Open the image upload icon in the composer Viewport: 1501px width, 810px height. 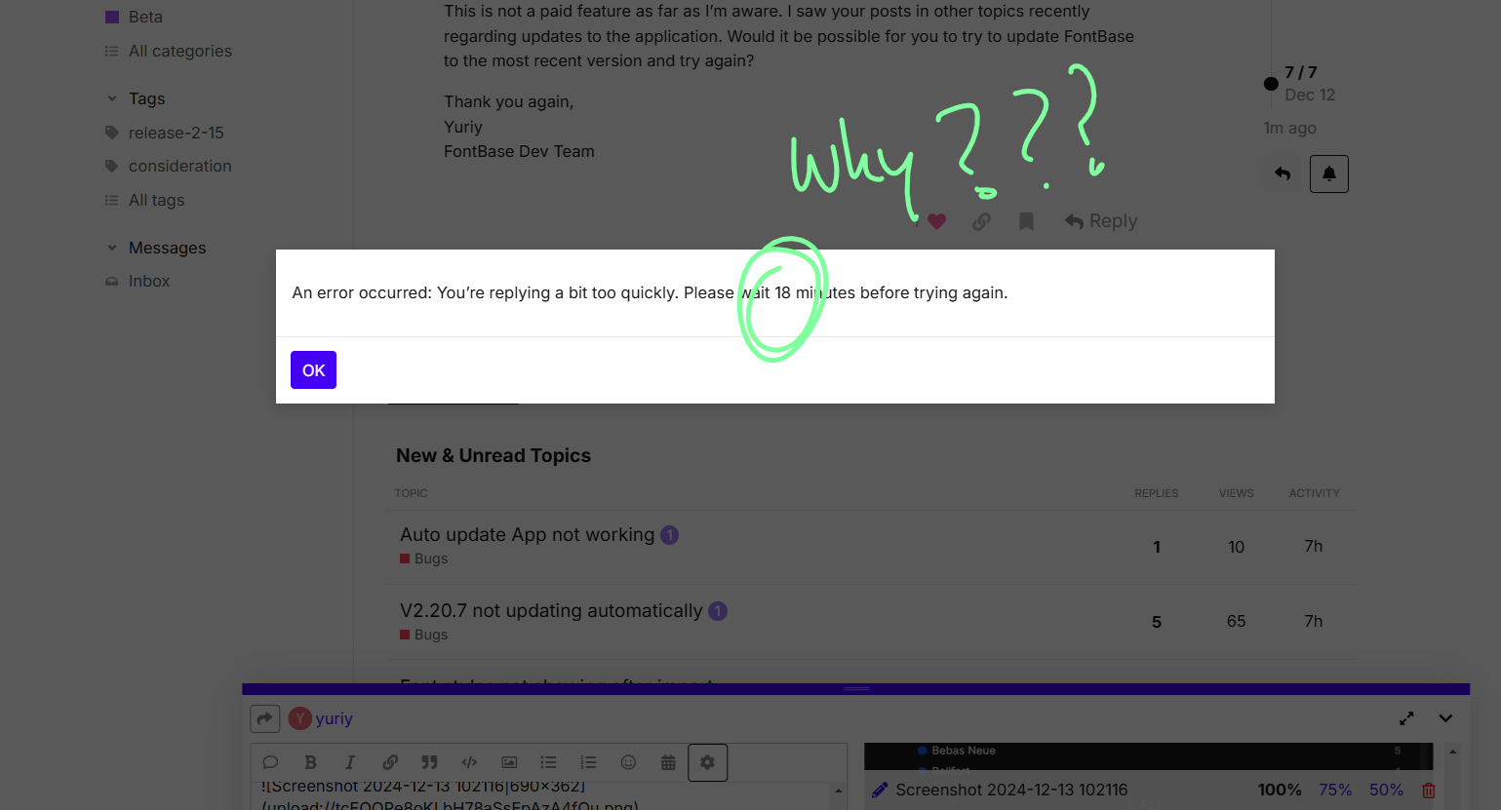508,762
